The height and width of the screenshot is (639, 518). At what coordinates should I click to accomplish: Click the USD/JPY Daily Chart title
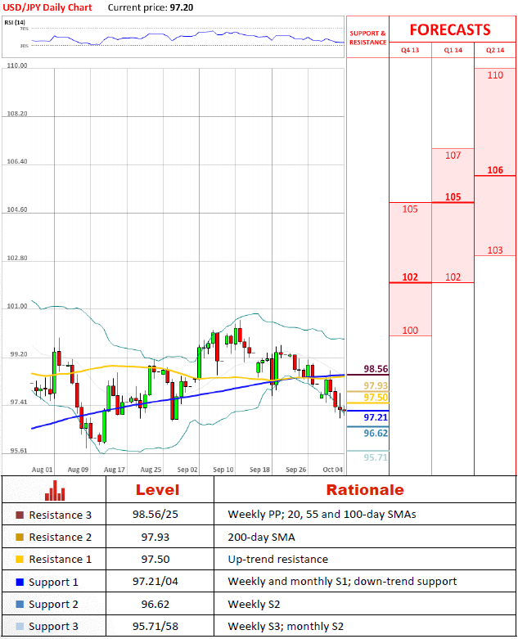47,7
